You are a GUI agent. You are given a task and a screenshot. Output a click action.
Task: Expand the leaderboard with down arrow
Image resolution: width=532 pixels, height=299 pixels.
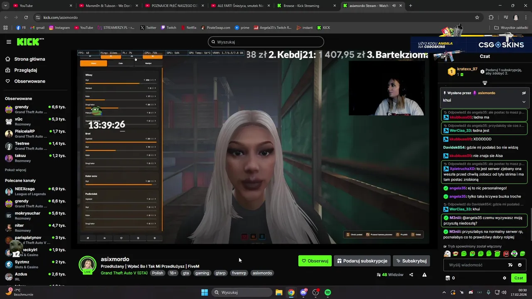click(485, 83)
